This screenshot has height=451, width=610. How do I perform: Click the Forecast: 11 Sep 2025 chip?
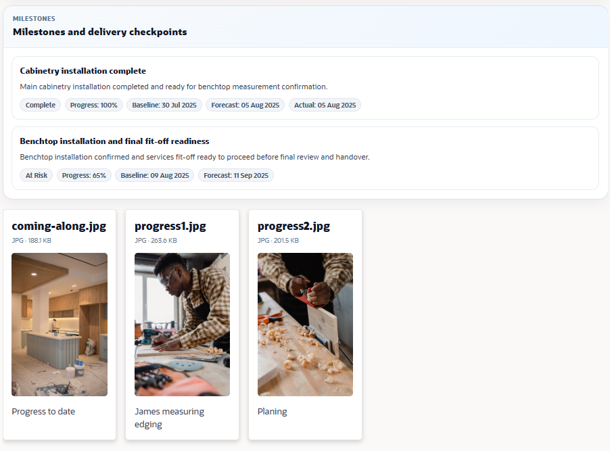click(236, 176)
